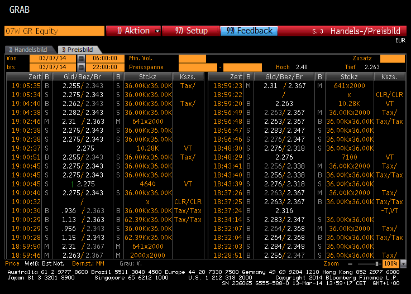Open the Zoom percentage dropdown arrow
The width and height of the screenshot is (411, 294).
pos(404,264)
